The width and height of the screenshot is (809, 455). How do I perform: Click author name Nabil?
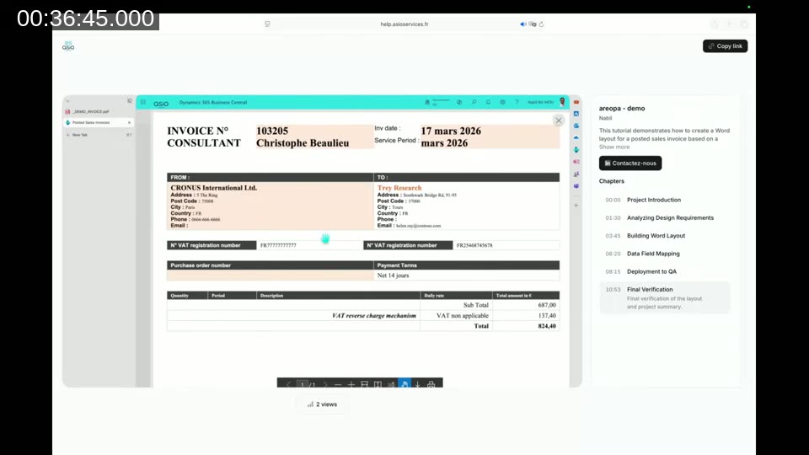[x=605, y=118]
